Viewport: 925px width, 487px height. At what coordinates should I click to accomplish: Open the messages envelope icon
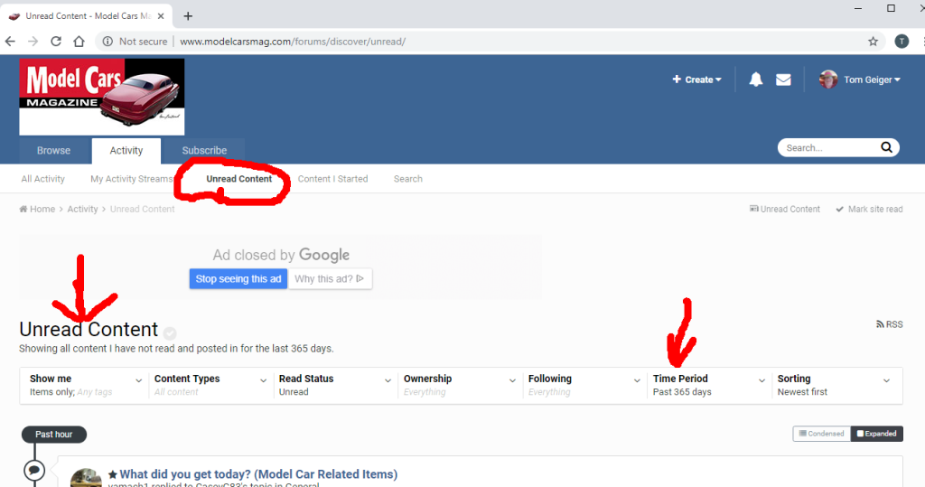point(783,80)
